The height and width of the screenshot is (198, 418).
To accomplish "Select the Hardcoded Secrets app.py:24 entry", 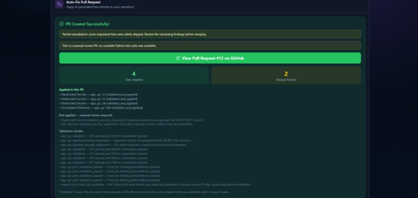I will tap(99, 103).
